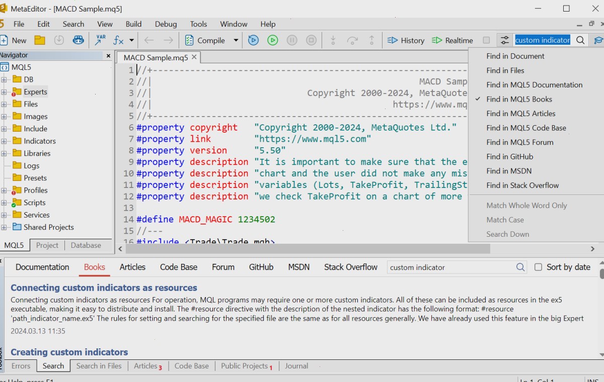Select the Shared Projects folder icon
Image resolution: width=604 pixels, height=382 pixels.
[x=17, y=227]
